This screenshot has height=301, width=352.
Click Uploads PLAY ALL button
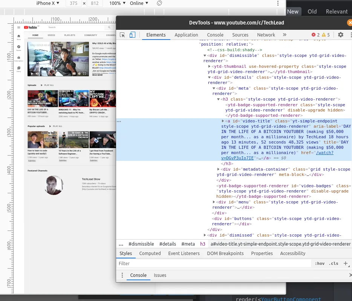pyautogui.click(x=47, y=85)
